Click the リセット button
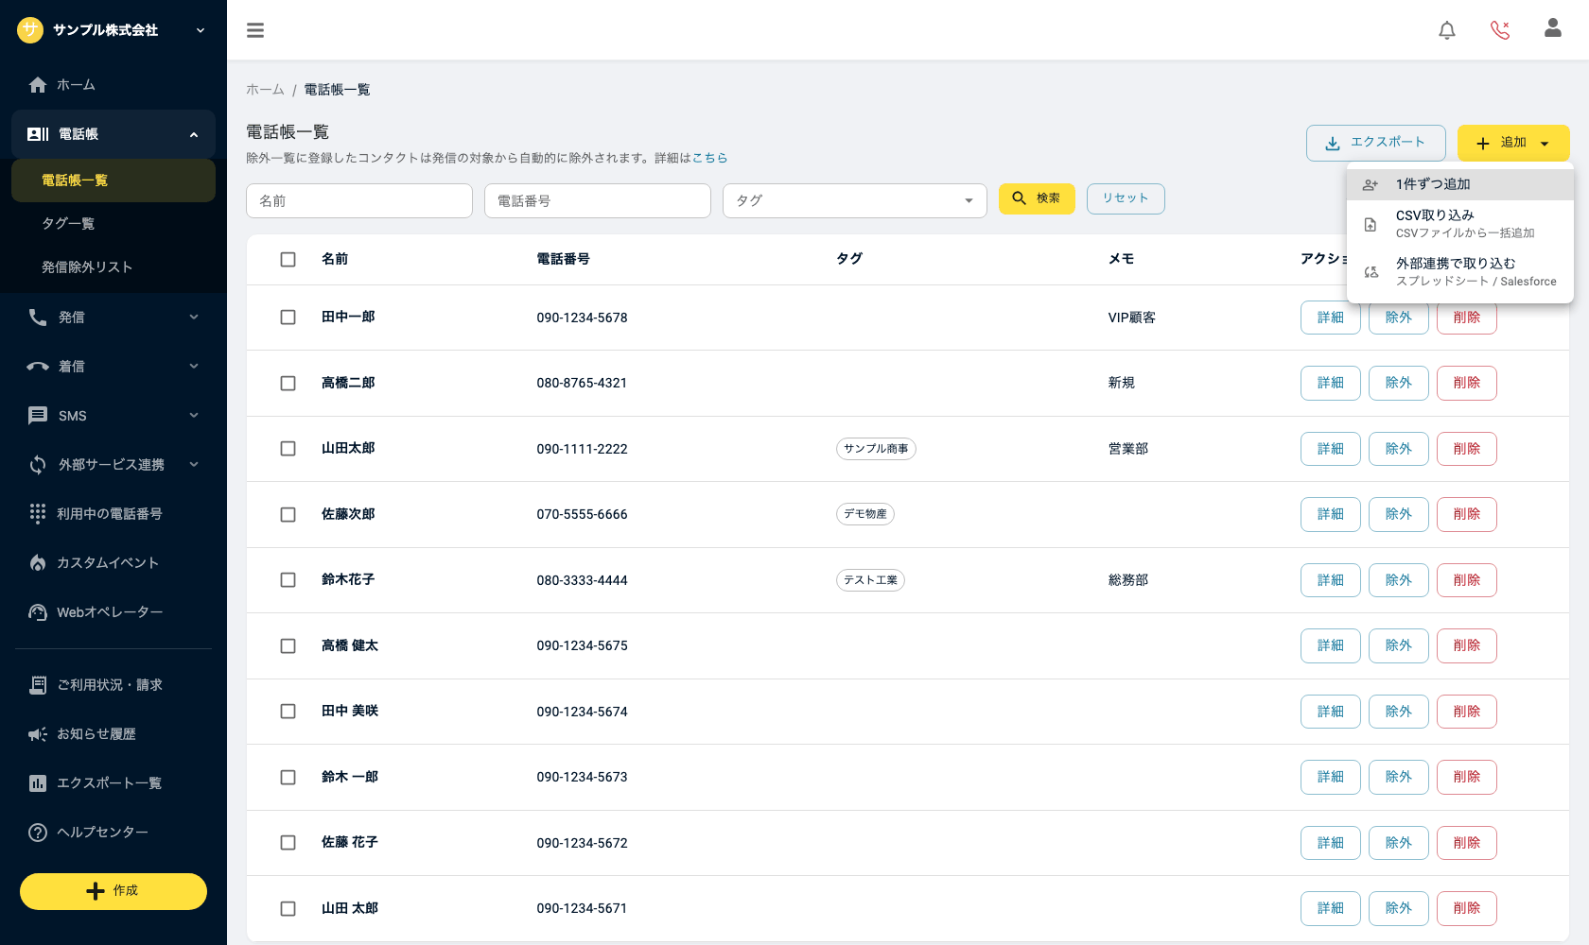This screenshot has height=945, width=1589. pos(1126,198)
